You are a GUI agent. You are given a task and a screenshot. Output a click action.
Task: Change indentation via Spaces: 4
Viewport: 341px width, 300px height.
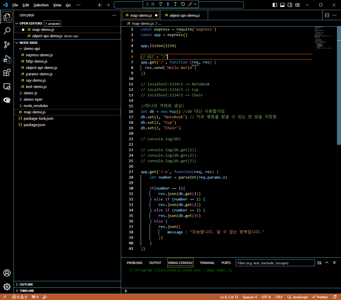[250, 297]
